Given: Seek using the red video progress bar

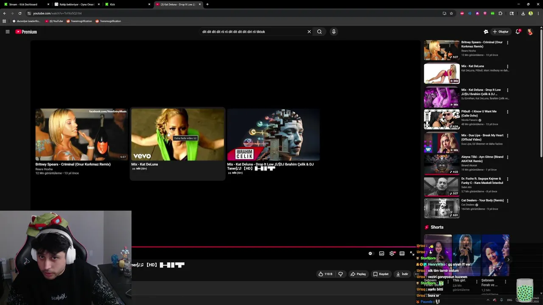Looking at the screenshot, I should click(274, 247).
